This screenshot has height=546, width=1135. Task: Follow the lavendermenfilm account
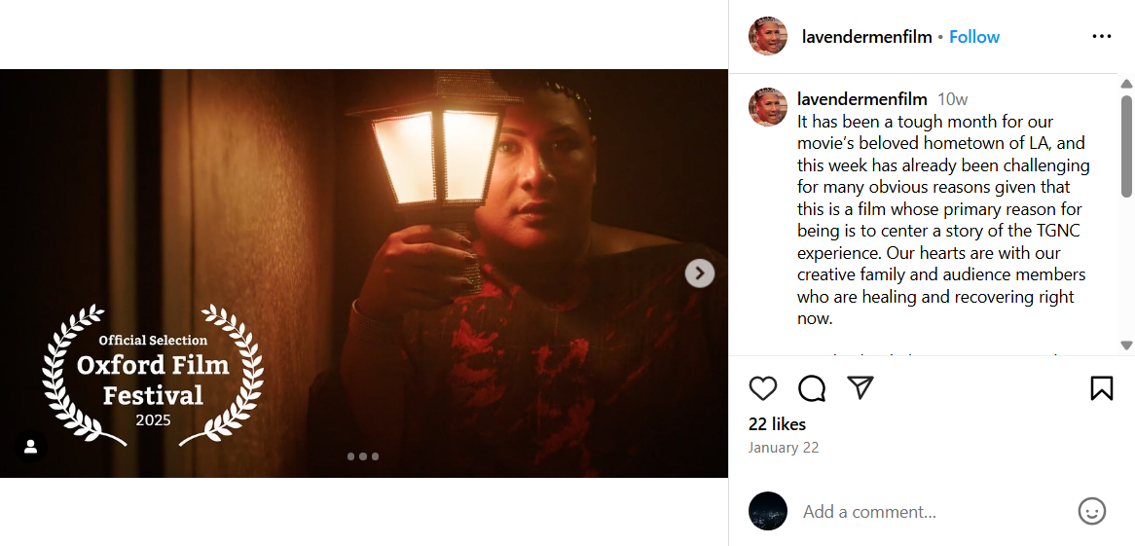coord(974,37)
